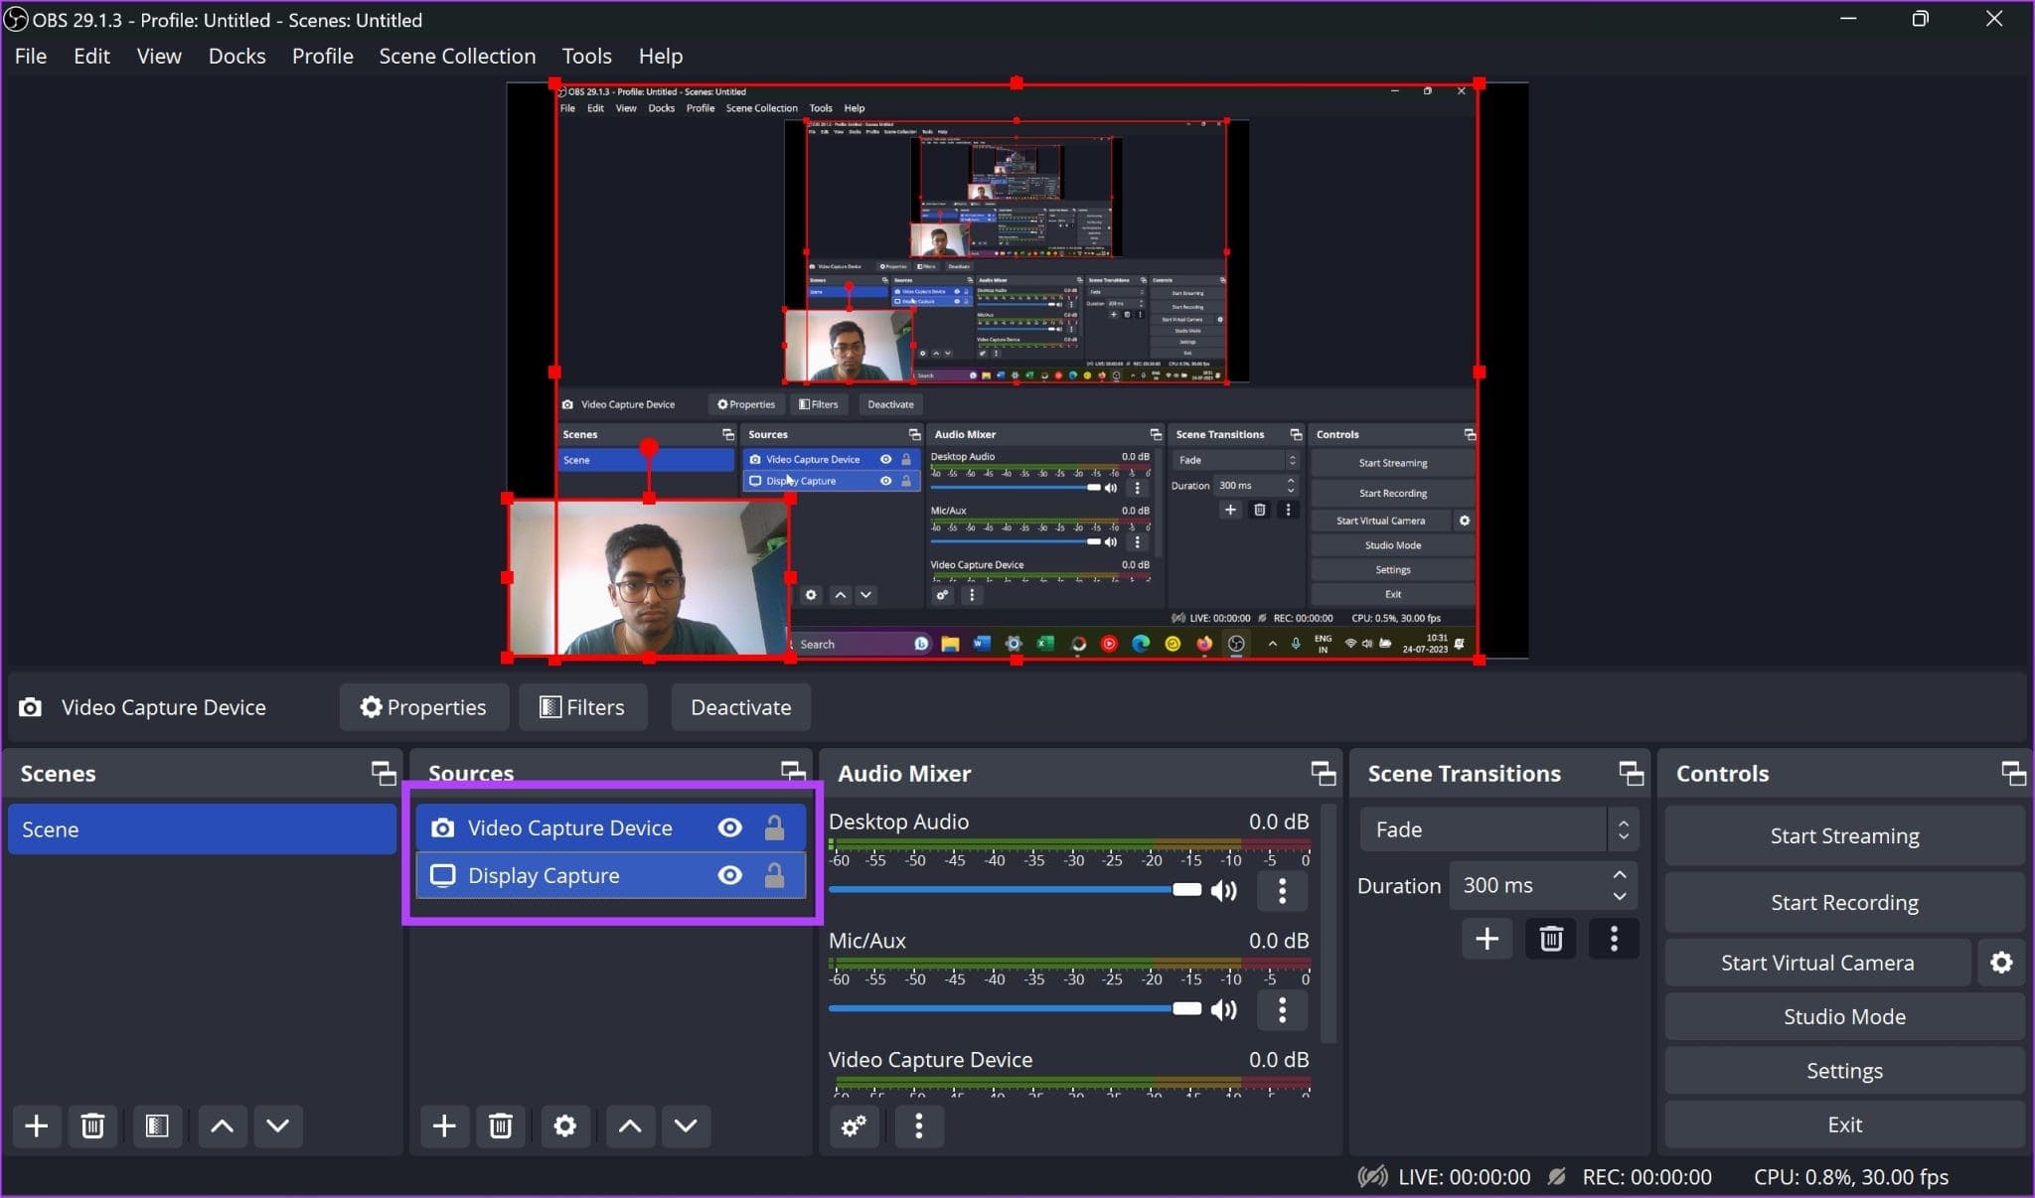Adjust Desktop Audio volume slider

(1016, 890)
